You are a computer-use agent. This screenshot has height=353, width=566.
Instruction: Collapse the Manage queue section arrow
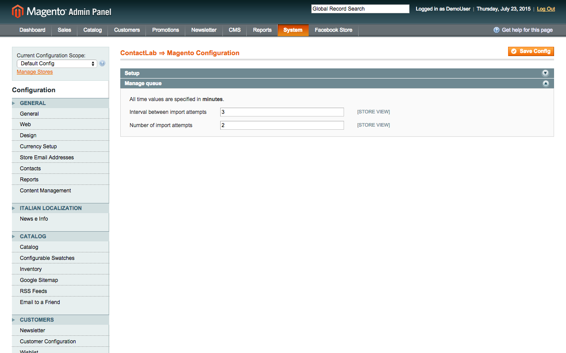point(545,83)
